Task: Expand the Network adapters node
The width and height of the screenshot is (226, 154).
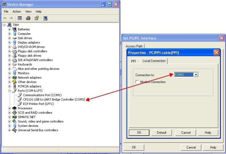Action: (9, 78)
